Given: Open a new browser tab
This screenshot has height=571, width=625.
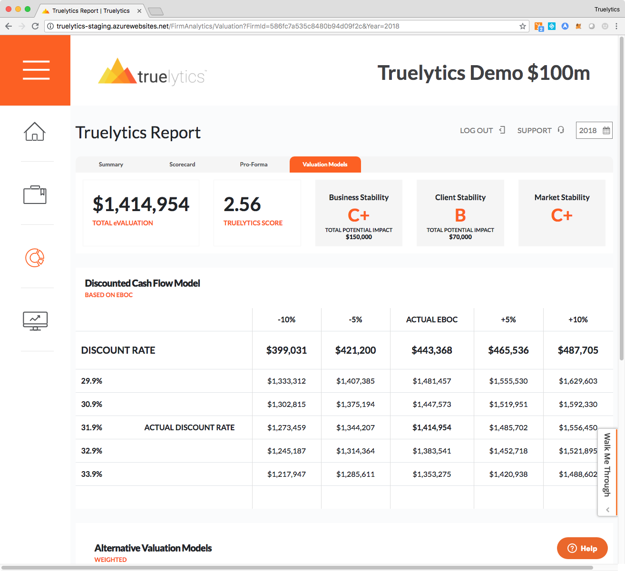Looking at the screenshot, I should (156, 11).
